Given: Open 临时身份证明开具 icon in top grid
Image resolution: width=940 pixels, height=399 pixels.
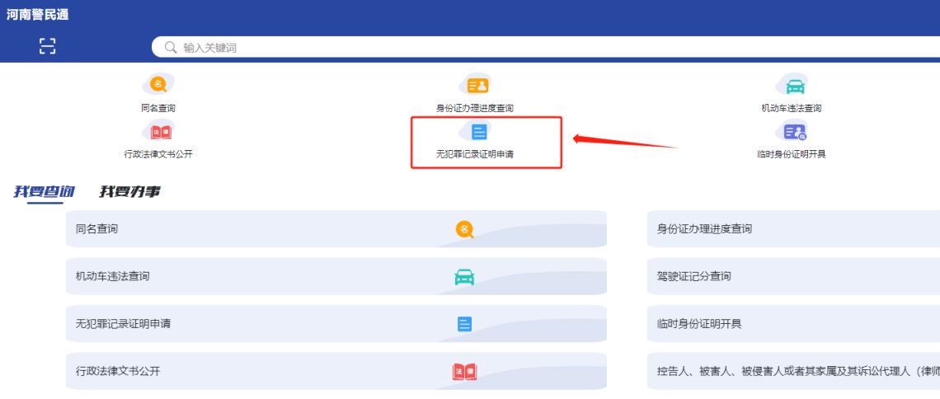Looking at the screenshot, I should pos(792,131).
